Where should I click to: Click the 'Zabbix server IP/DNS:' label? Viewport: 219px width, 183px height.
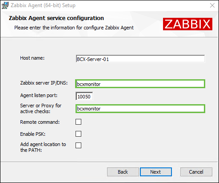(44, 83)
